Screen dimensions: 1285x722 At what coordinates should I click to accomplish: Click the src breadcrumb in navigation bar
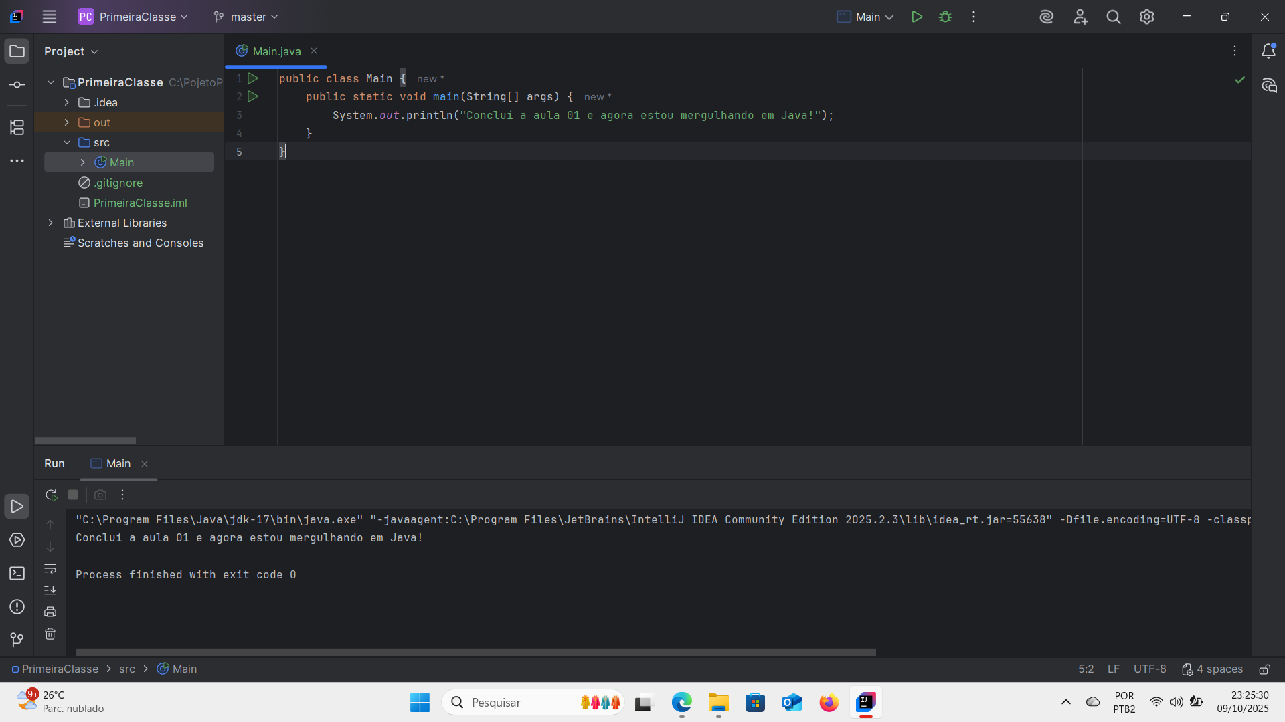[x=127, y=669]
